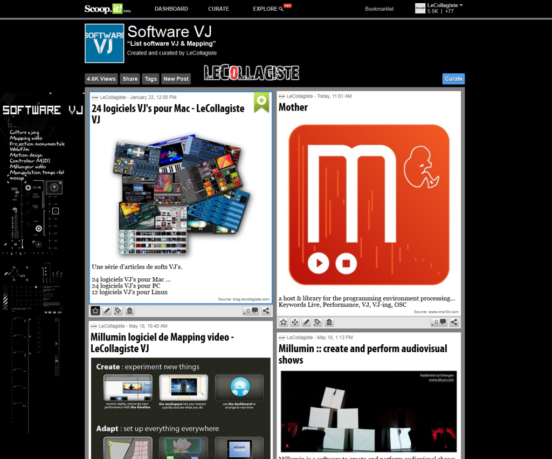Viewport: 552px width, 459px height.
Task: Open the VJ software collage thumbnail
Action: tap(181, 194)
